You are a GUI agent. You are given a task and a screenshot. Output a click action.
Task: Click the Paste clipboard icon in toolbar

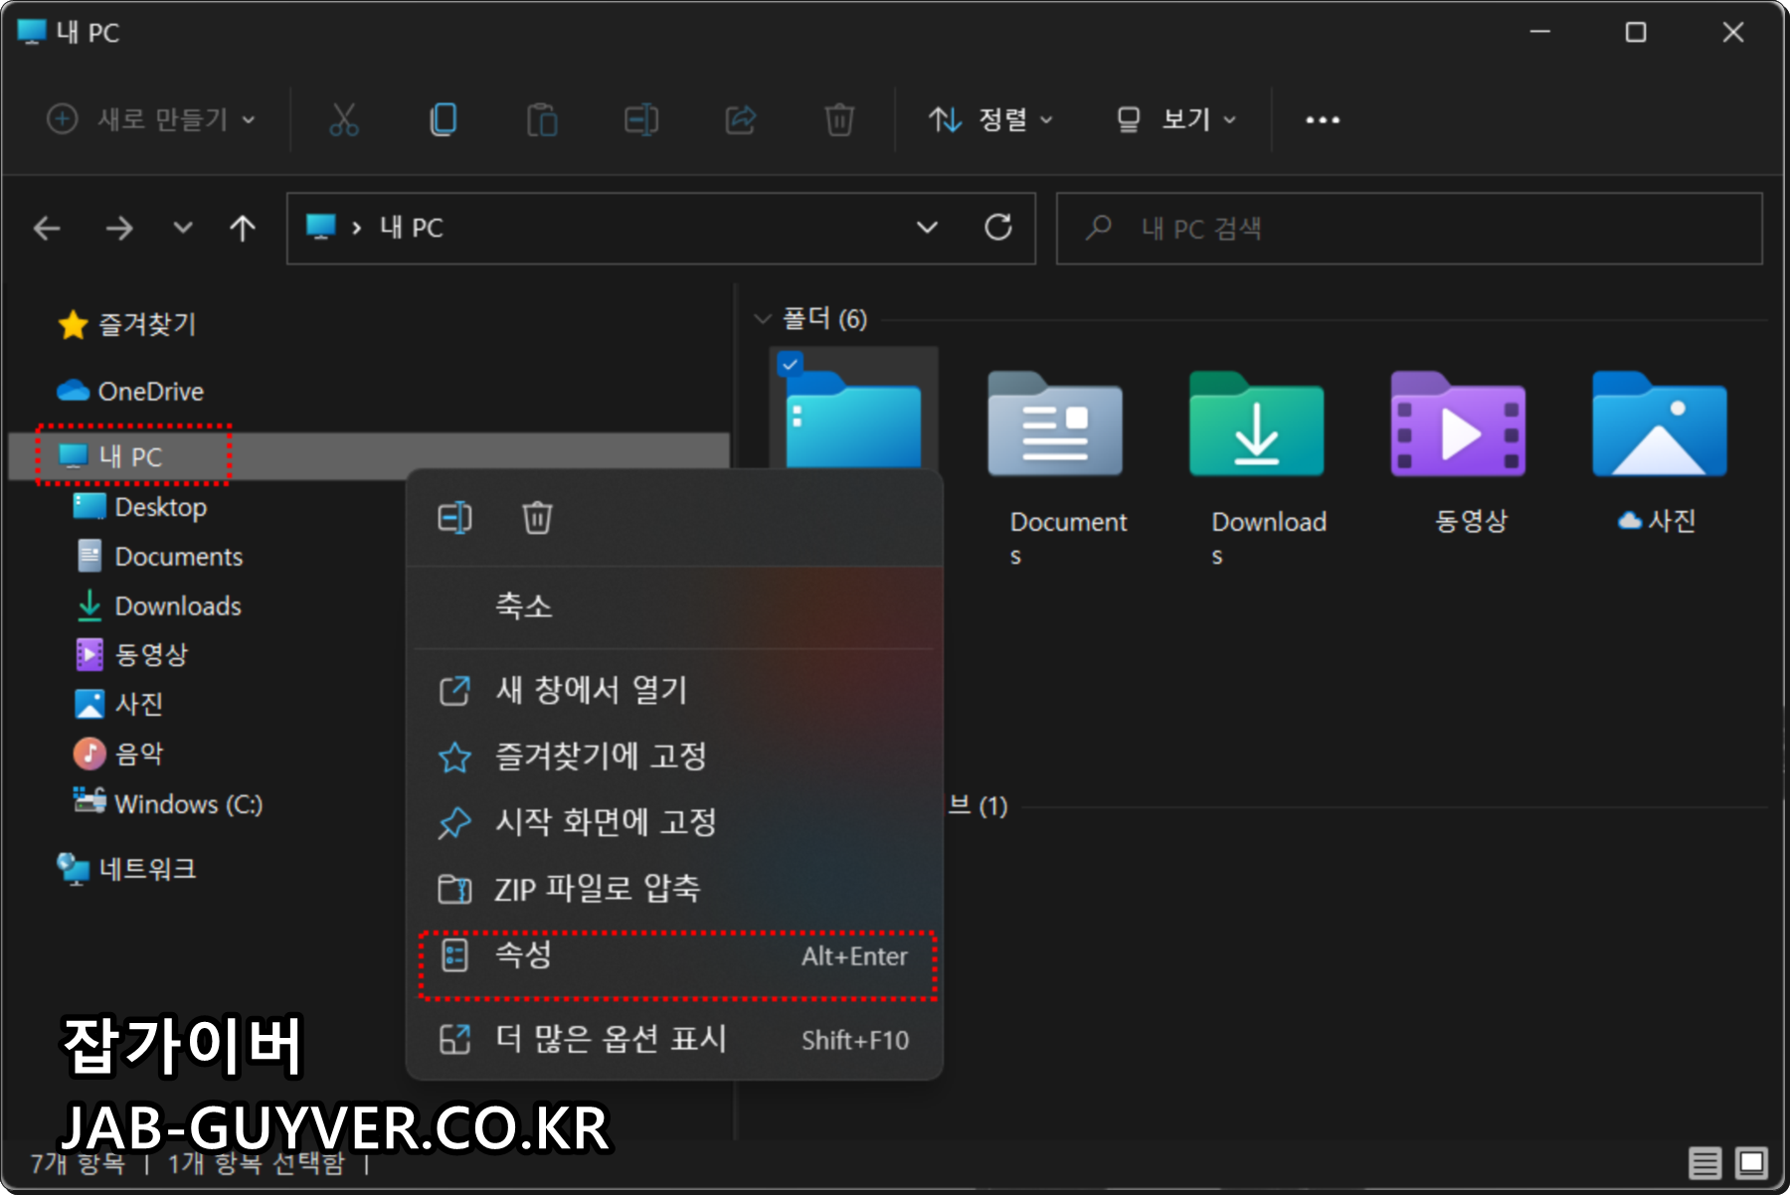pyautogui.click(x=542, y=119)
